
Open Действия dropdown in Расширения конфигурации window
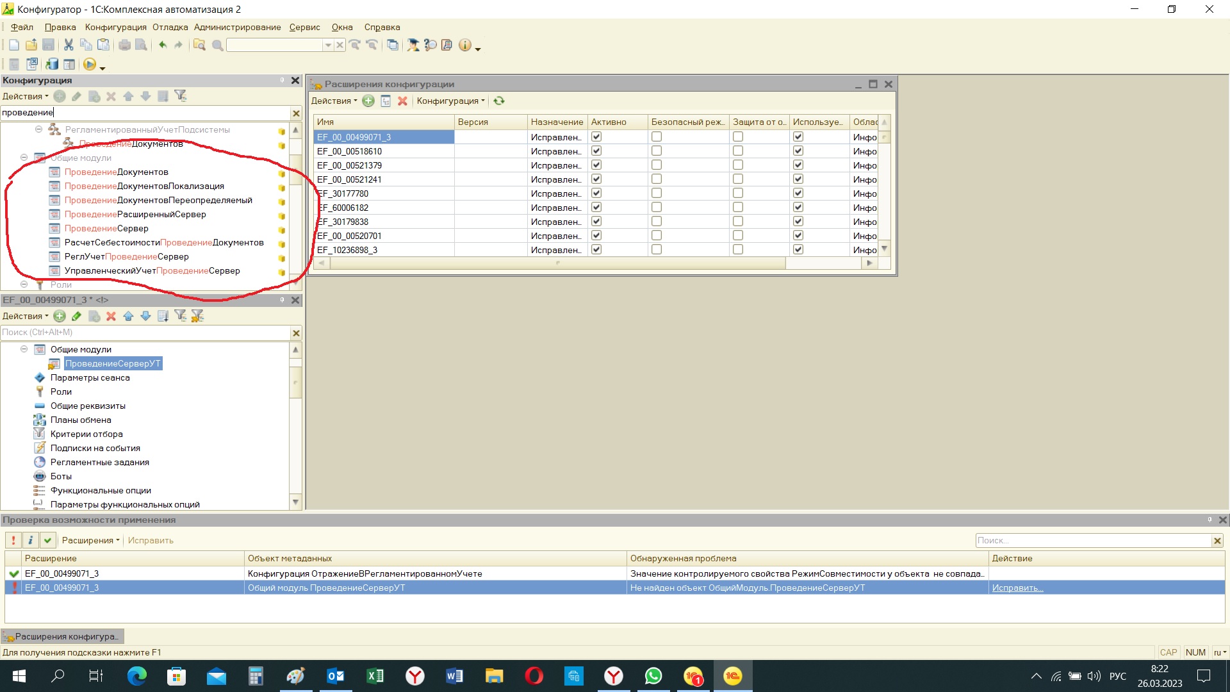tap(334, 101)
